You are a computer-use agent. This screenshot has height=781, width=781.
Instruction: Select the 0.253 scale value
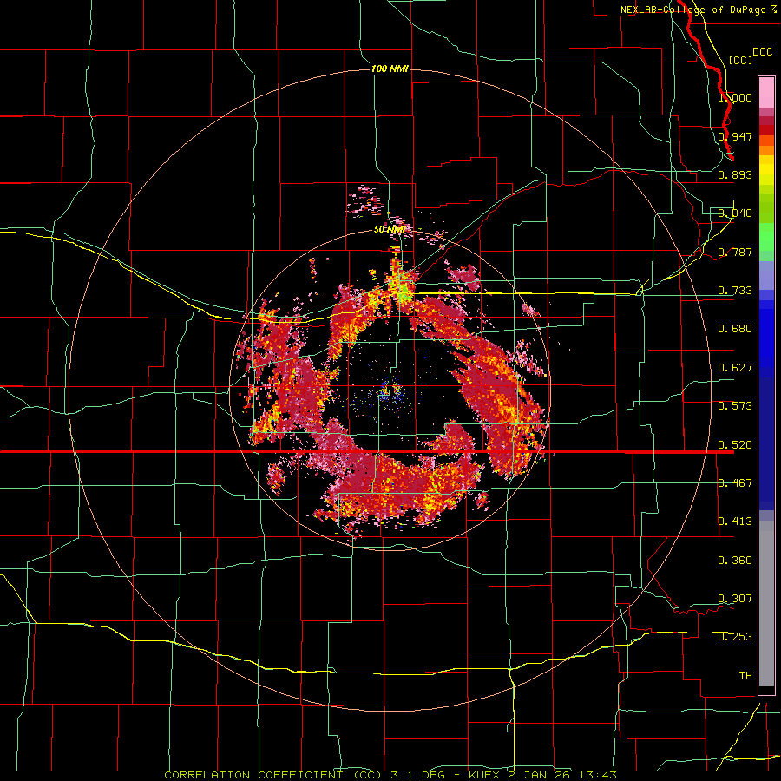(x=735, y=636)
